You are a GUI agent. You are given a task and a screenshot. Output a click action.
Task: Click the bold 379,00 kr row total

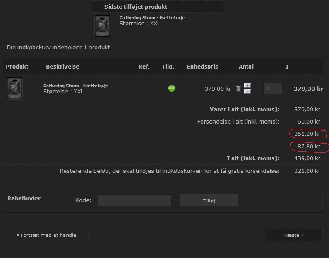point(308,89)
